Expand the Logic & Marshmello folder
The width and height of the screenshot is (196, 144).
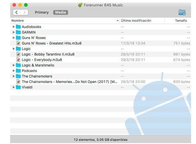coord(14,65)
